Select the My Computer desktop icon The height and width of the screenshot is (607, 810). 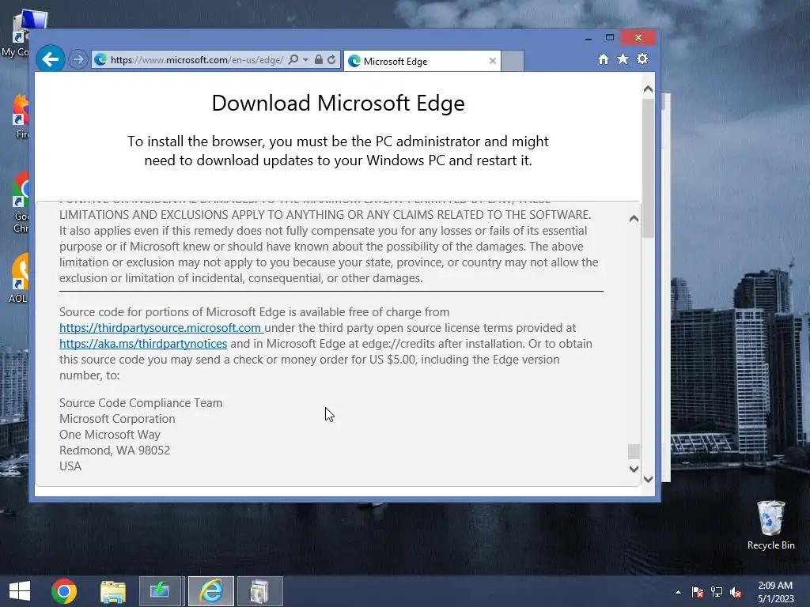click(x=21, y=33)
